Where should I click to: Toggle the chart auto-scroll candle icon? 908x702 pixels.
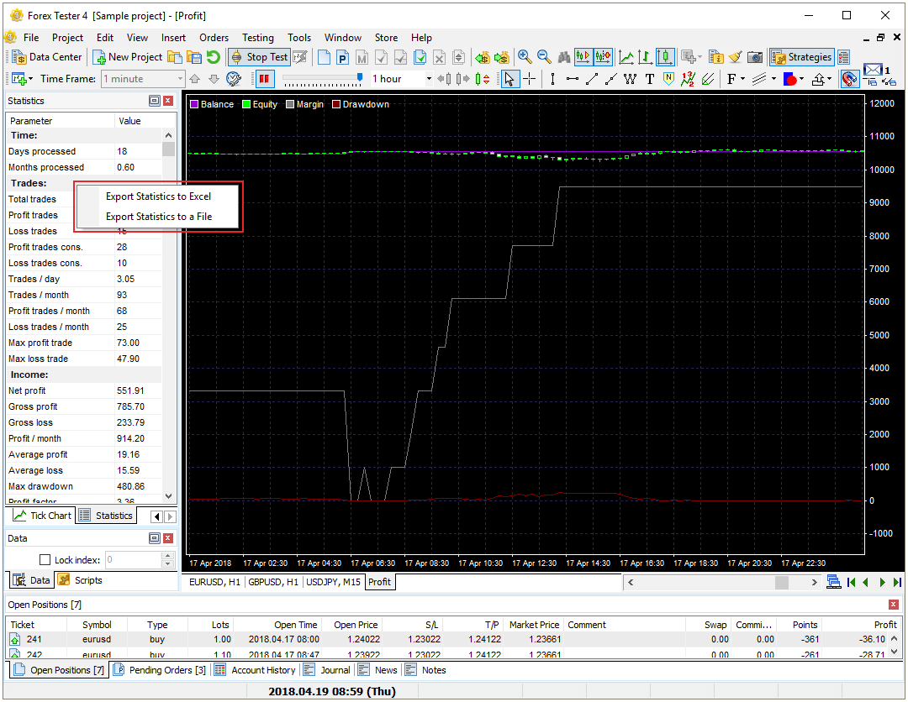click(x=583, y=56)
